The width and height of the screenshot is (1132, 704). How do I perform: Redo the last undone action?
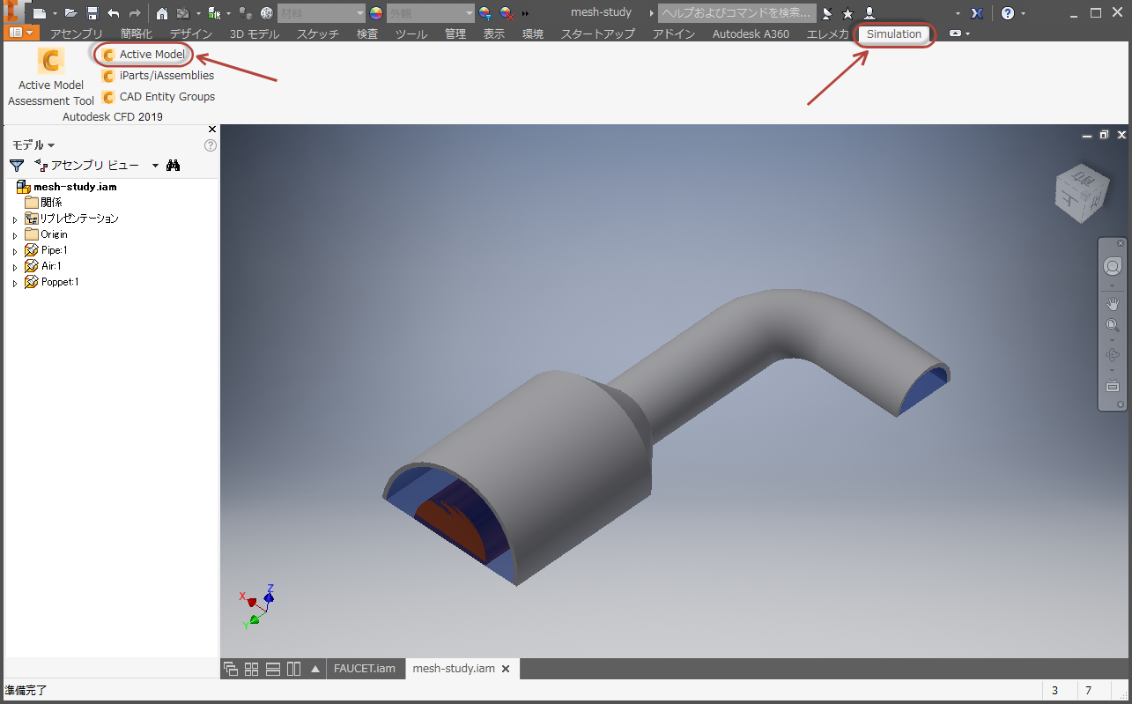135,13
